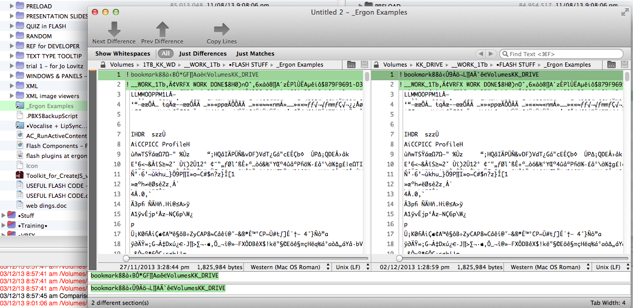Select the Just Matches filter
Screen dimensions: 633x308
[255, 54]
